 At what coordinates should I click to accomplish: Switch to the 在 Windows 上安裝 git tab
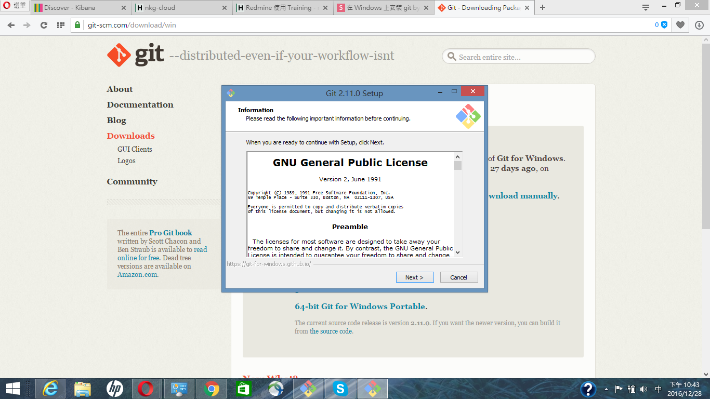[x=383, y=8]
